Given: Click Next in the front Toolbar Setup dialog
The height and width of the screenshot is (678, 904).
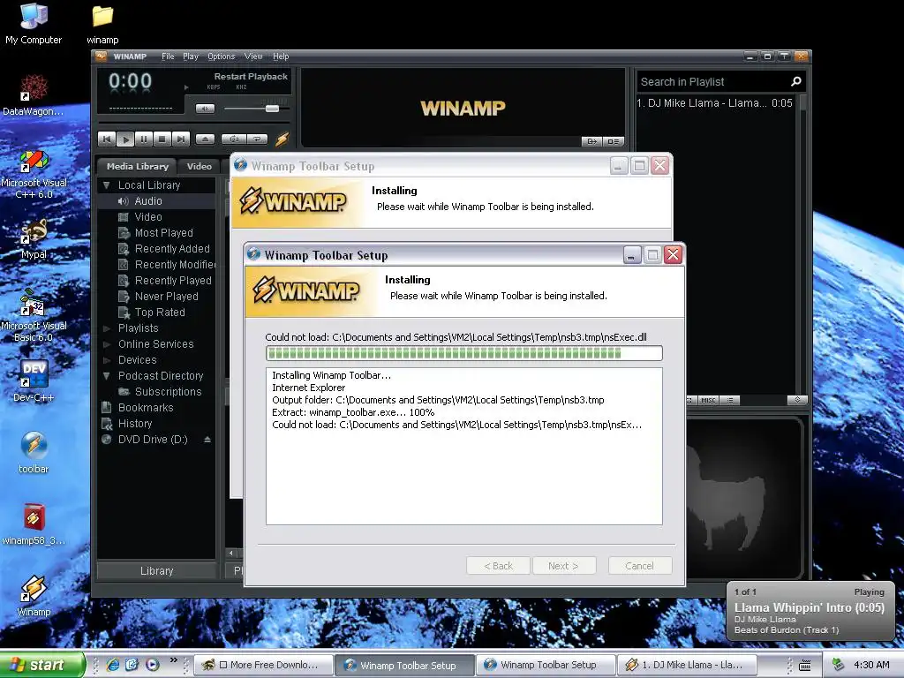Looking at the screenshot, I should click(x=563, y=566).
